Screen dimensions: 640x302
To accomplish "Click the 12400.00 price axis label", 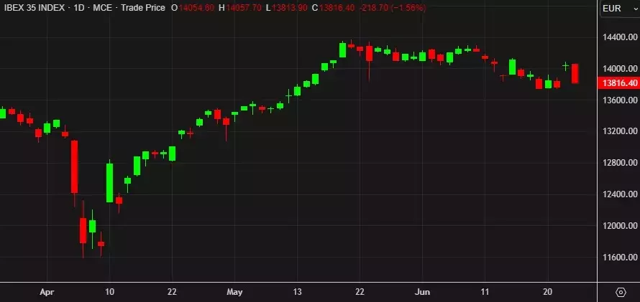I will 620,194.
